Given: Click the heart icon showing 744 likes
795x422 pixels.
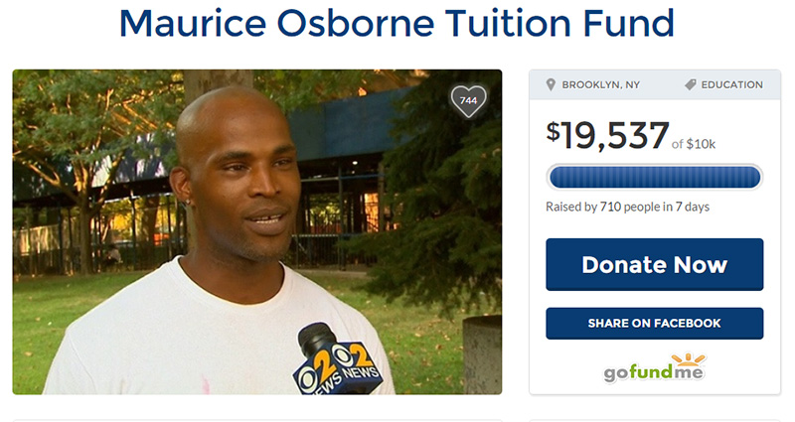Looking at the screenshot, I should (x=468, y=101).
